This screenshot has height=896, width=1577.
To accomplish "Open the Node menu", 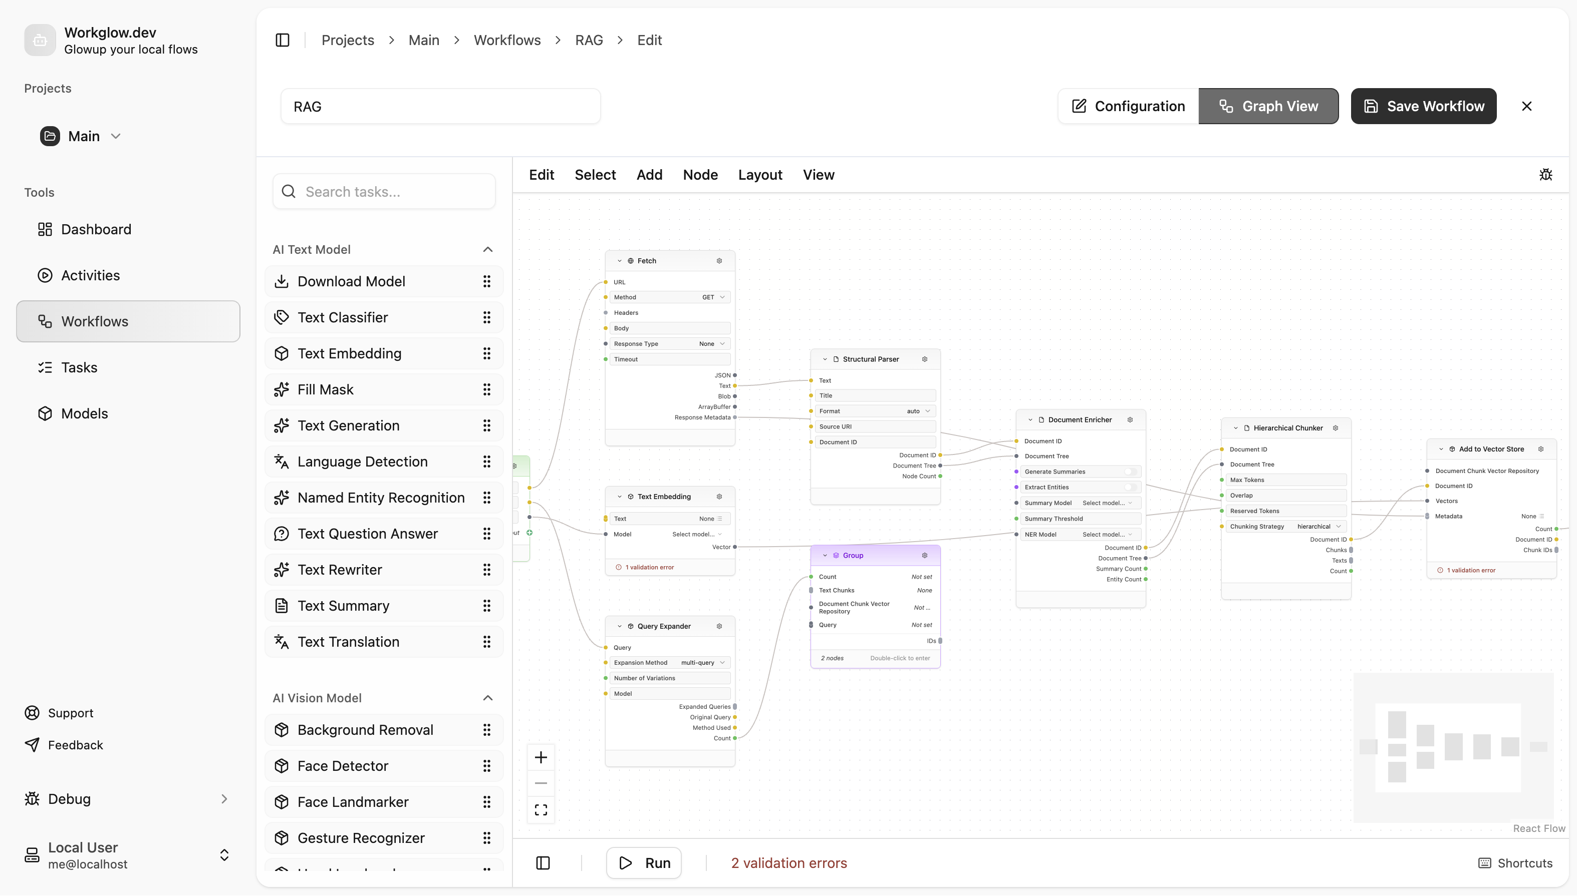I will pyautogui.click(x=700, y=175).
